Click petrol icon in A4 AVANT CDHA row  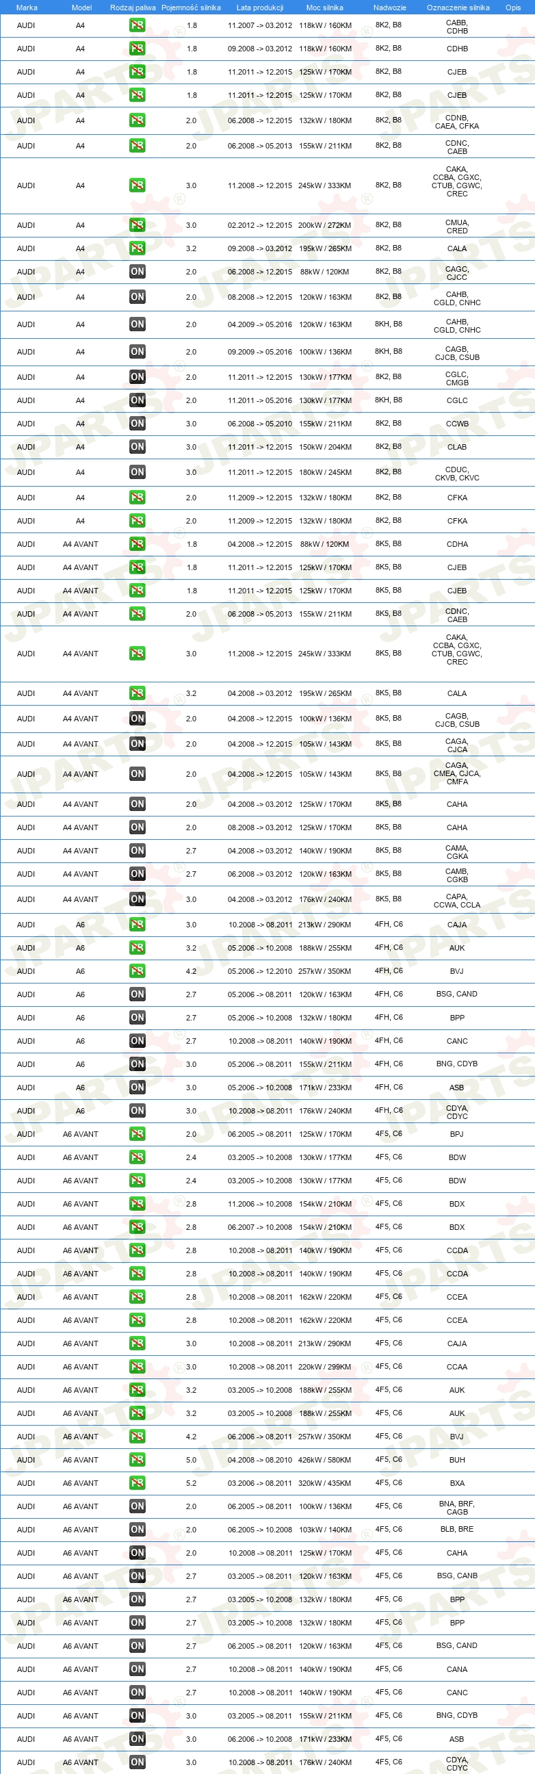(137, 544)
